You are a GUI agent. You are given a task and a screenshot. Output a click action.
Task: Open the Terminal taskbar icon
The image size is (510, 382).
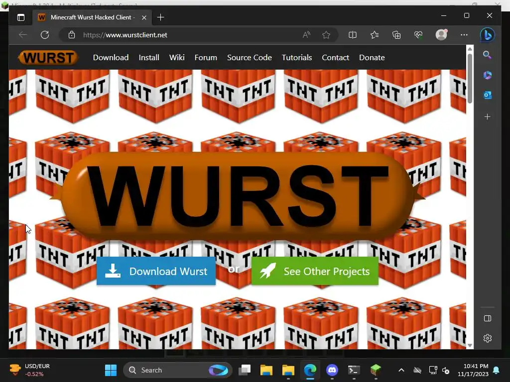[354, 370]
